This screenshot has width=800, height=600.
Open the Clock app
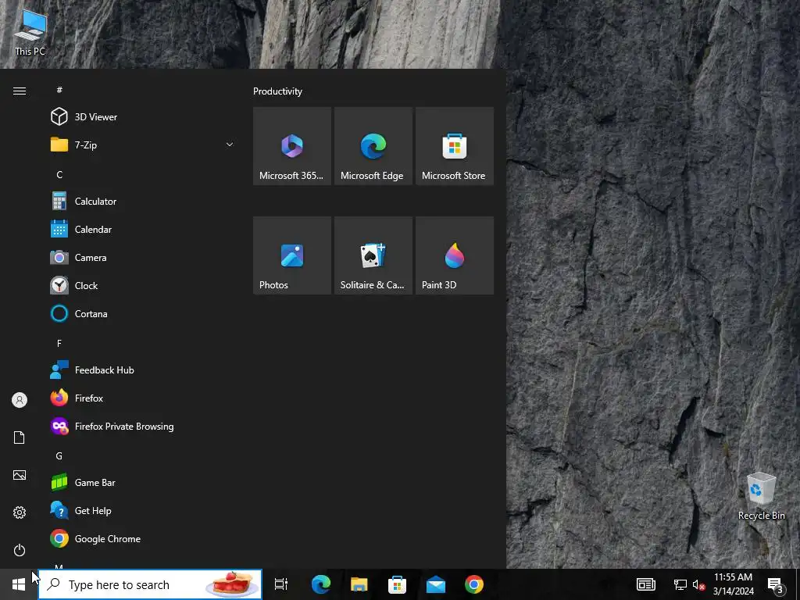[144, 285]
